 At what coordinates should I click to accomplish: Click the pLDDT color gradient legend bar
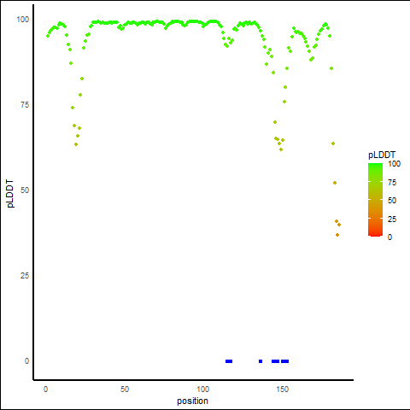[375, 200]
